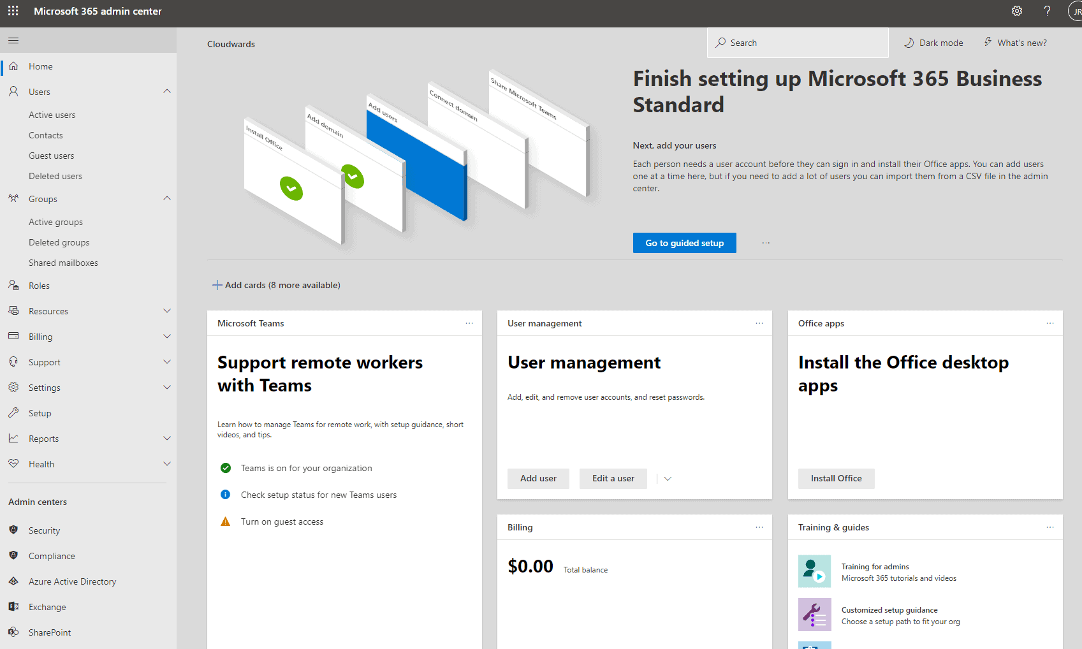Click the Install Office button
This screenshot has width=1082, height=649.
[837, 479]
